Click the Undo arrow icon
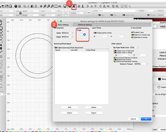Viewport: 166px width, 132px height. tap(16, 6)
